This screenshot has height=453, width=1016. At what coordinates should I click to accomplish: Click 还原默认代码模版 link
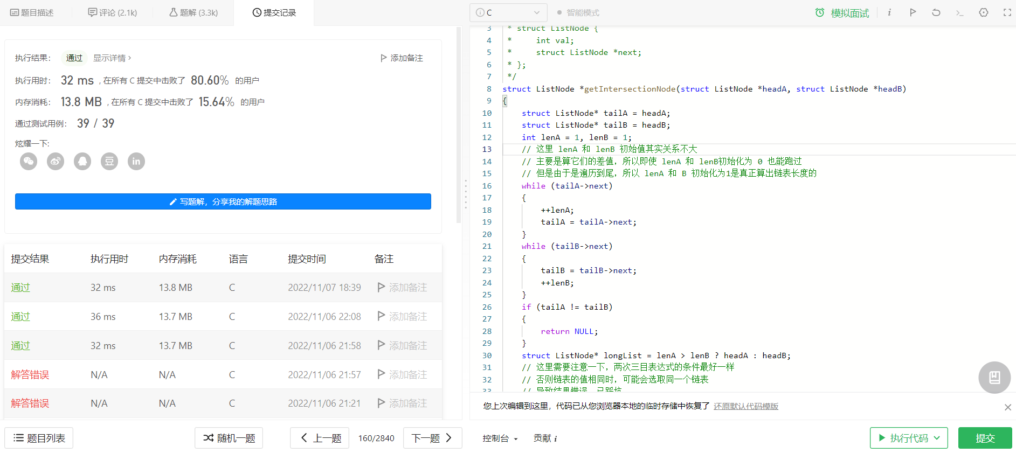click(746, 406)
